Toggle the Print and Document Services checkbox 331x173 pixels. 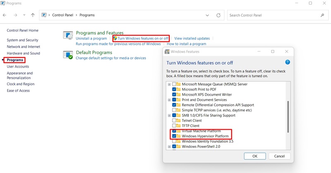pyautogui.click(x=174, y=100)
